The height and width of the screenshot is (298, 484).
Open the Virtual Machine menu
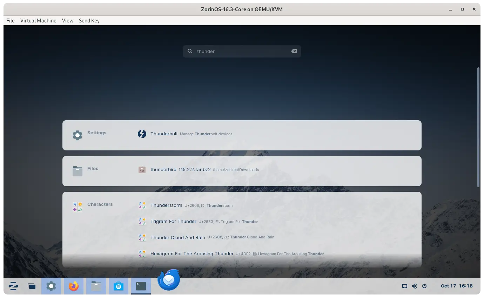pos(38,21)
